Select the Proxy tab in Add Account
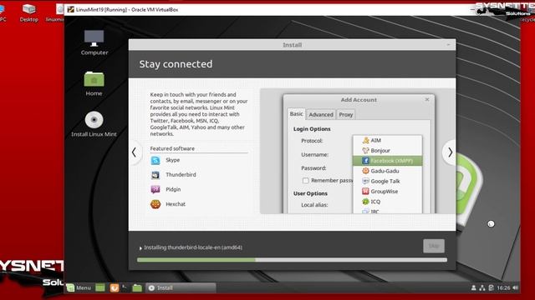This screenshot has height=300, width=535. click(x=345, y=115)
